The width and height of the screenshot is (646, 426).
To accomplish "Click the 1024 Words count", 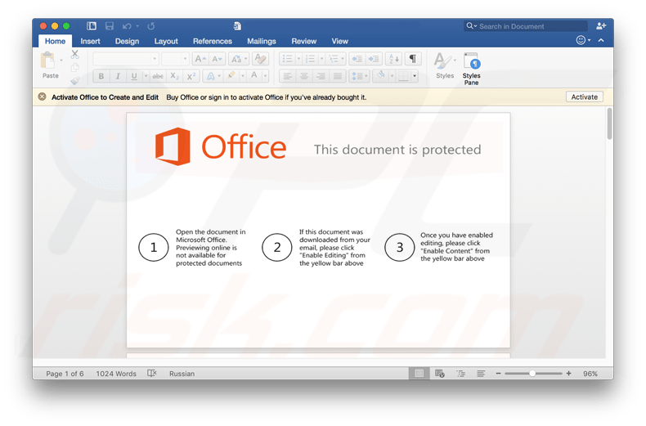I will coord(116,374).
